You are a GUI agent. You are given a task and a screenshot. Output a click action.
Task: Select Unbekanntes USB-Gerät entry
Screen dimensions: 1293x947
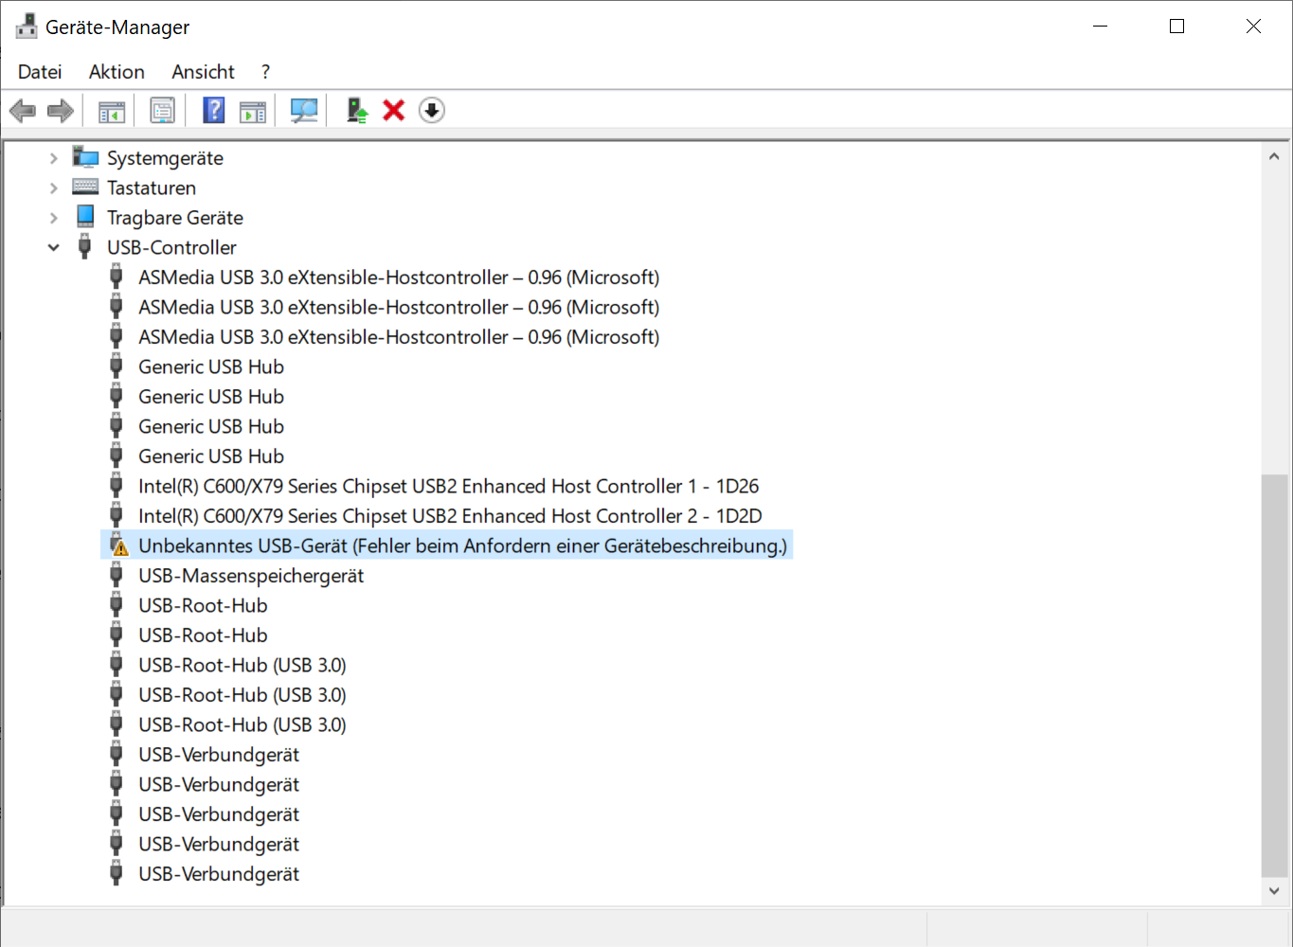(462, 545)
